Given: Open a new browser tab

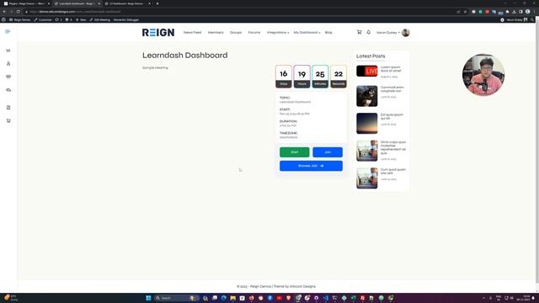Looking at the screenshot, I should [x=157, y=3].
